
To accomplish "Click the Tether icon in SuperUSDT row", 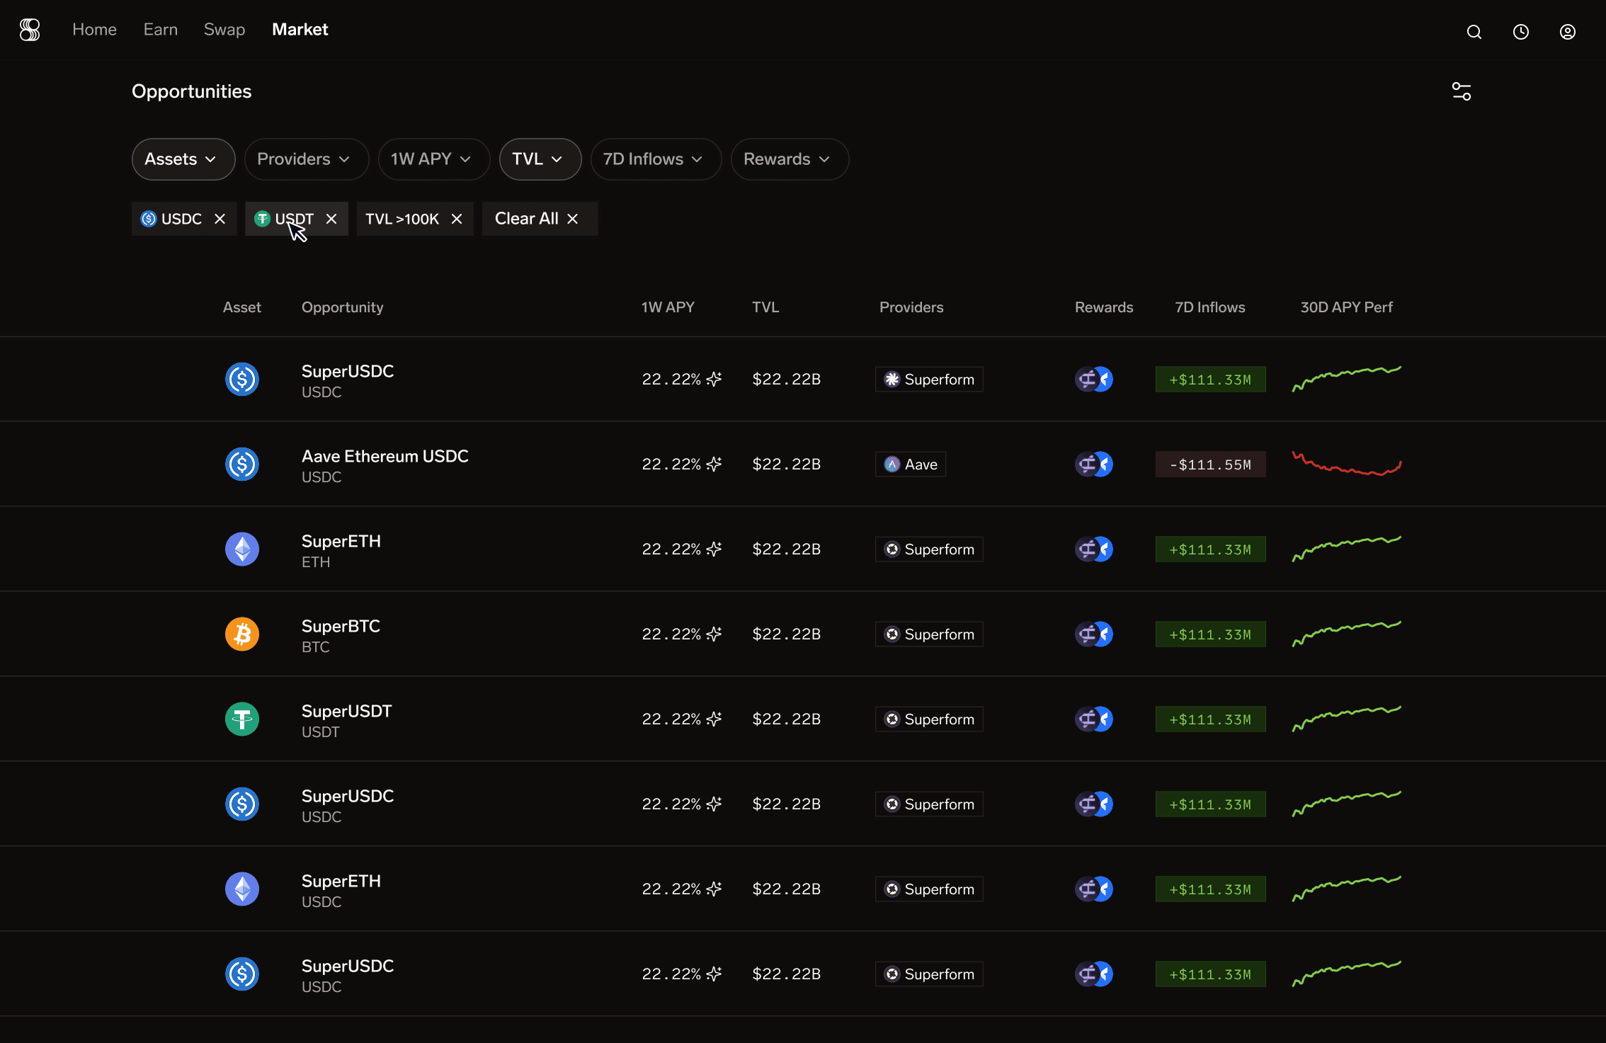I will [242, 719].
